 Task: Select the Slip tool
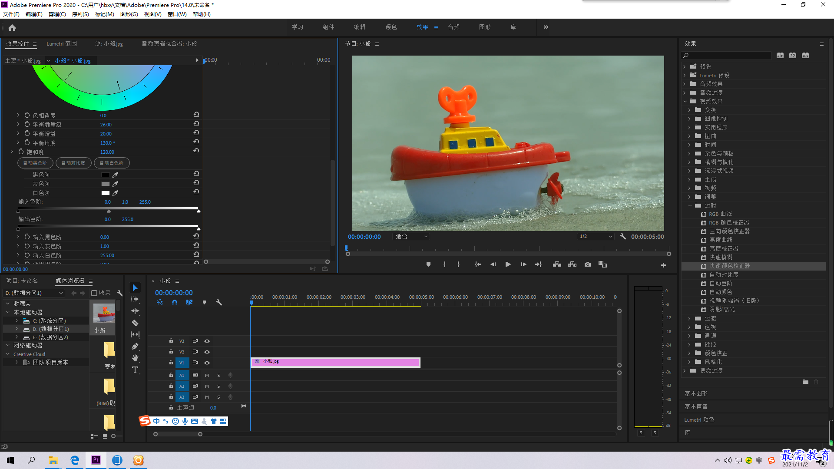(x=135, y=334)
